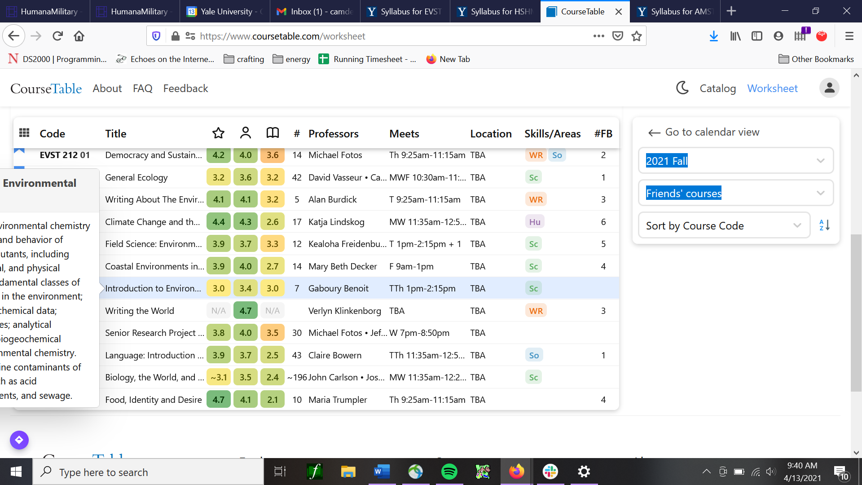The width and height of the screenshot is (862, 485).
Task: Open Firefox account icon
Action: click(x=778, y=36)
